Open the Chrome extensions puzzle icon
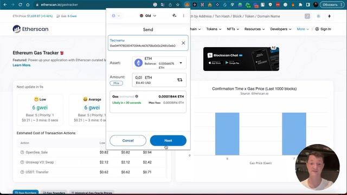This screenshot has height=195, width=347. [300, 4]
